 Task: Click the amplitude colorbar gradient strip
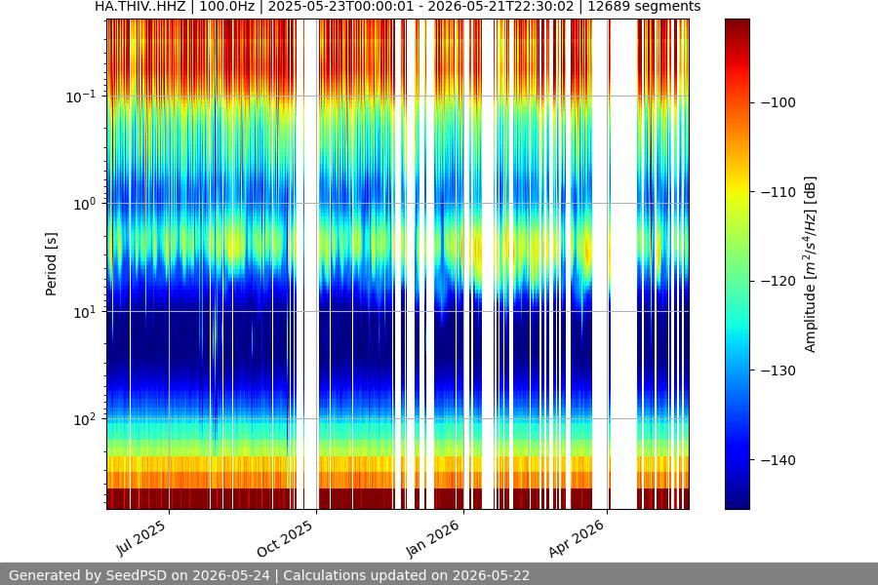click(x=737, y=264)
